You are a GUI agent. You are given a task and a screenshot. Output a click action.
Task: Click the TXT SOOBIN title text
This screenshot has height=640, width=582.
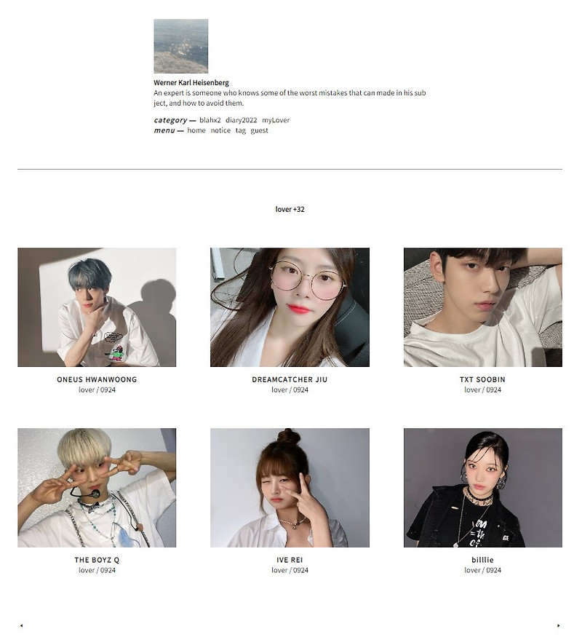(482, 379)
